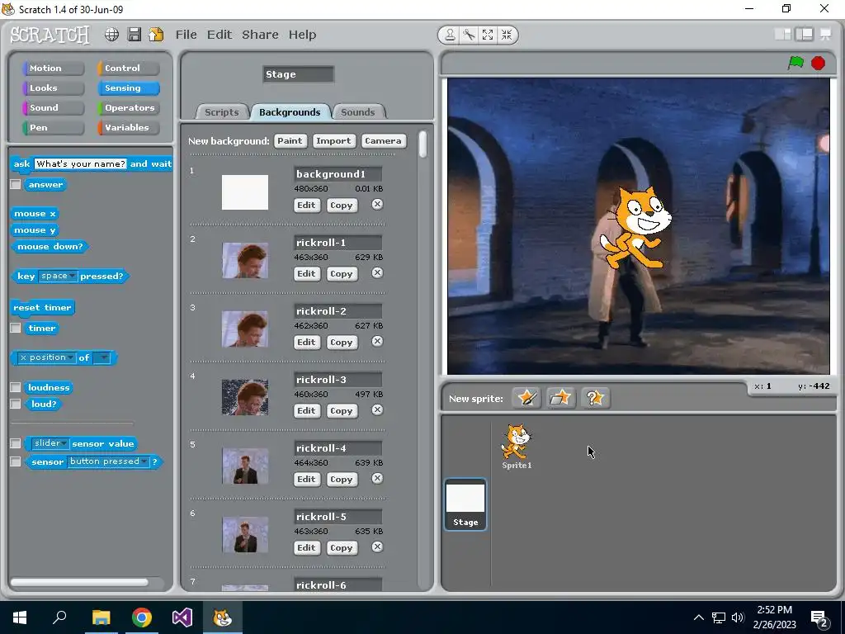
Task: Edit the rickroll-1 background
Action: tap(307, 274)
